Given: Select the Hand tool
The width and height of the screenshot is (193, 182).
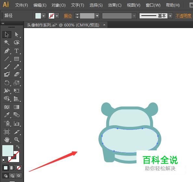Looking at the screenshot, I should coord(7,140).
